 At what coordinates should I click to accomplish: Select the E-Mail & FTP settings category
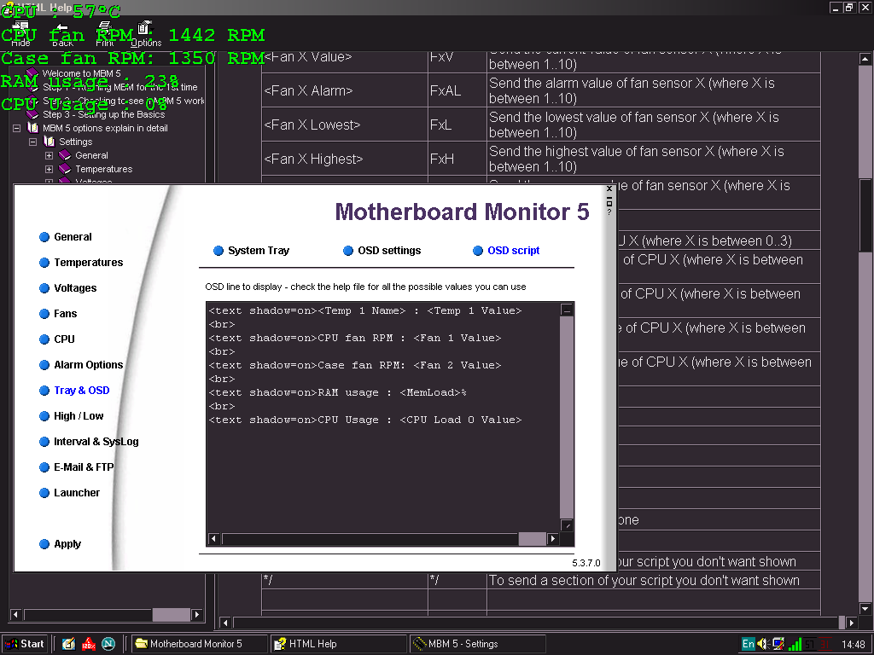pos(83,467)
